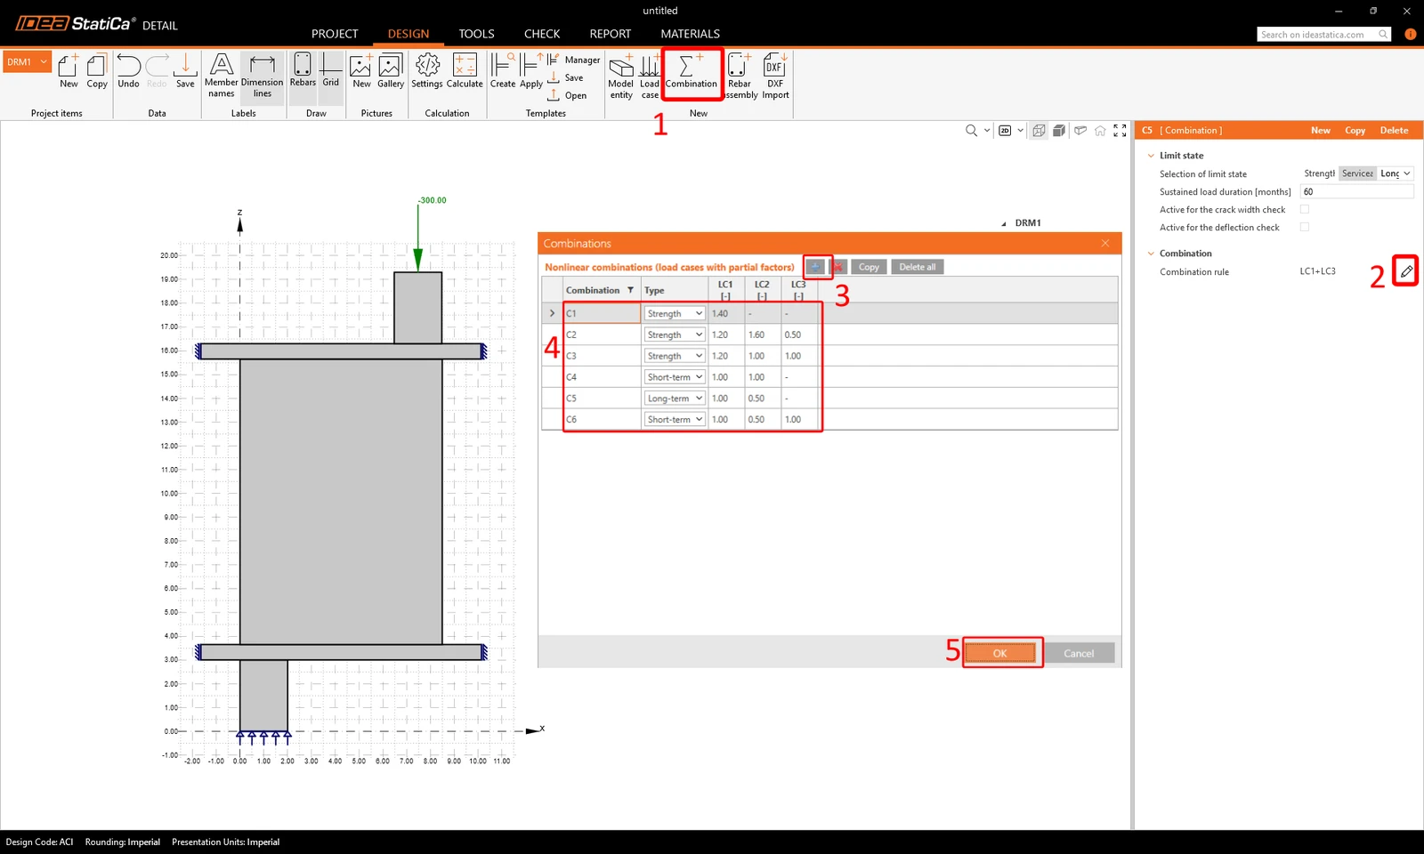Open the 2D view options arrow

tap(1020, 131)
